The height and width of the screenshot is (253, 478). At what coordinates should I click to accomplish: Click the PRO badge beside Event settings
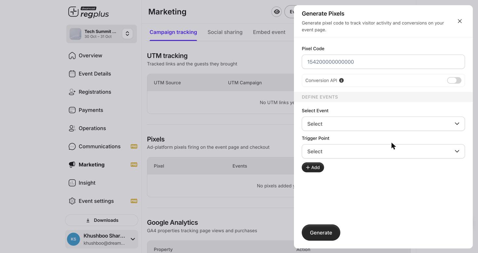click(134, 201)
